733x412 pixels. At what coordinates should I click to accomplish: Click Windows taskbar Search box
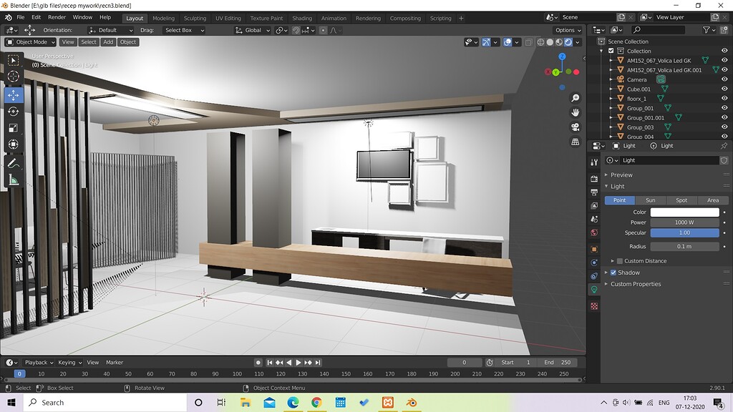tap(105, 403)
